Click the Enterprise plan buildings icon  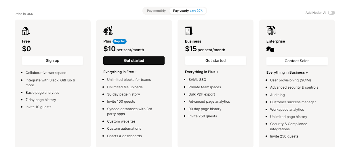271,30
